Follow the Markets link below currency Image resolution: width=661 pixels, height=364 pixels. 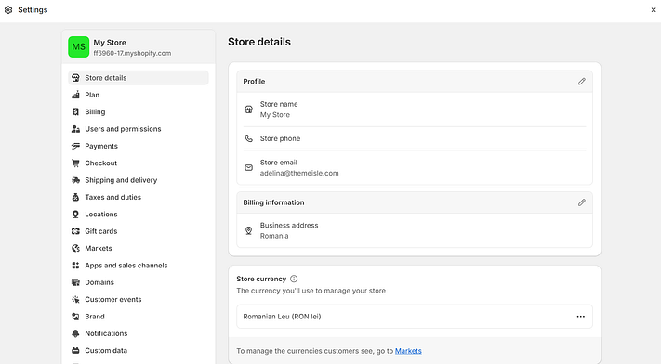coord(408,351)
